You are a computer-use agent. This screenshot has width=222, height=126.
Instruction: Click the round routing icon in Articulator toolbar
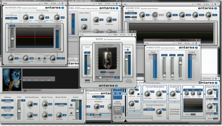(x=216, y=78)
